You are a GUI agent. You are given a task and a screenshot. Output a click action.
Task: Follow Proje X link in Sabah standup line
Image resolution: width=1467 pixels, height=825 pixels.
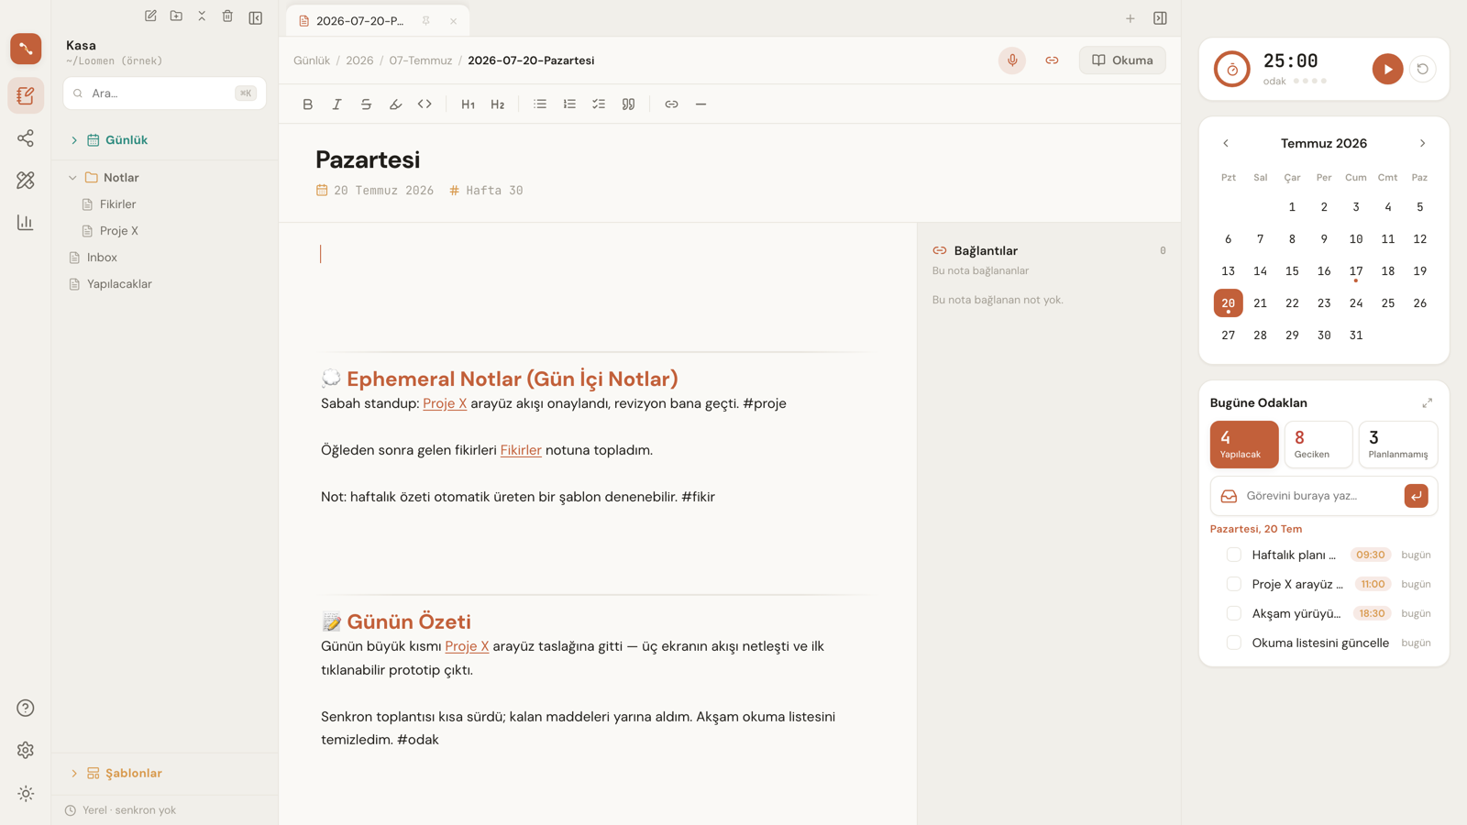tap(445, 403)
